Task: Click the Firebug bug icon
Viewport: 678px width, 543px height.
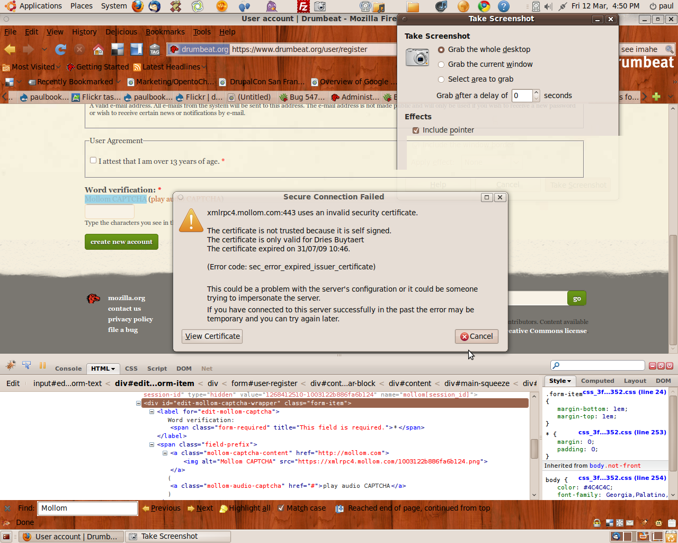Action: click(x=11, y=365)
